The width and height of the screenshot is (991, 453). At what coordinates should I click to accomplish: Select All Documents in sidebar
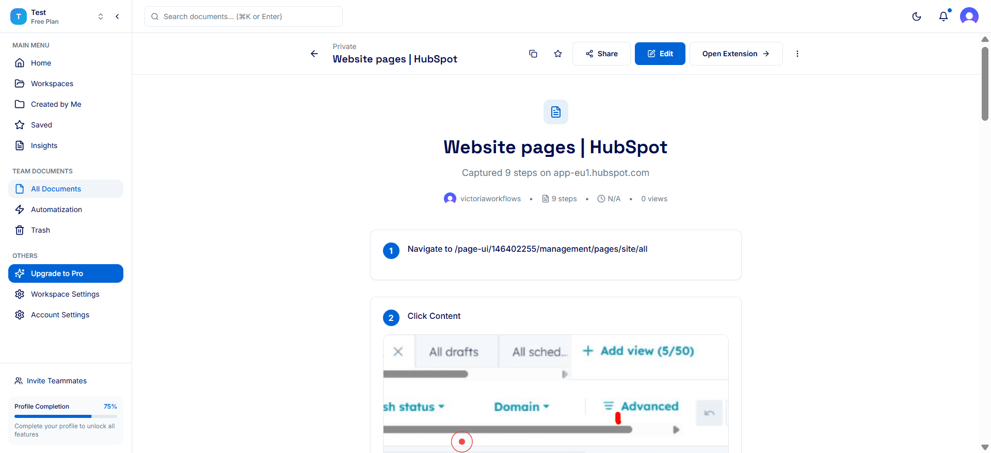point(66,189)
